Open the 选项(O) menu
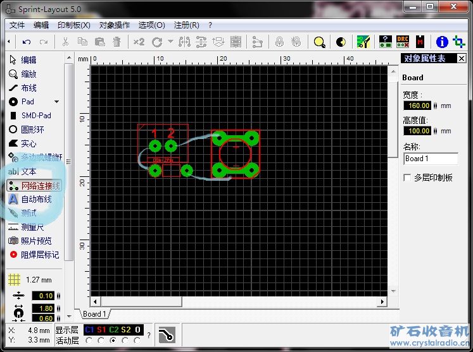This screenshot has width=473, height=352. [151, 25]
